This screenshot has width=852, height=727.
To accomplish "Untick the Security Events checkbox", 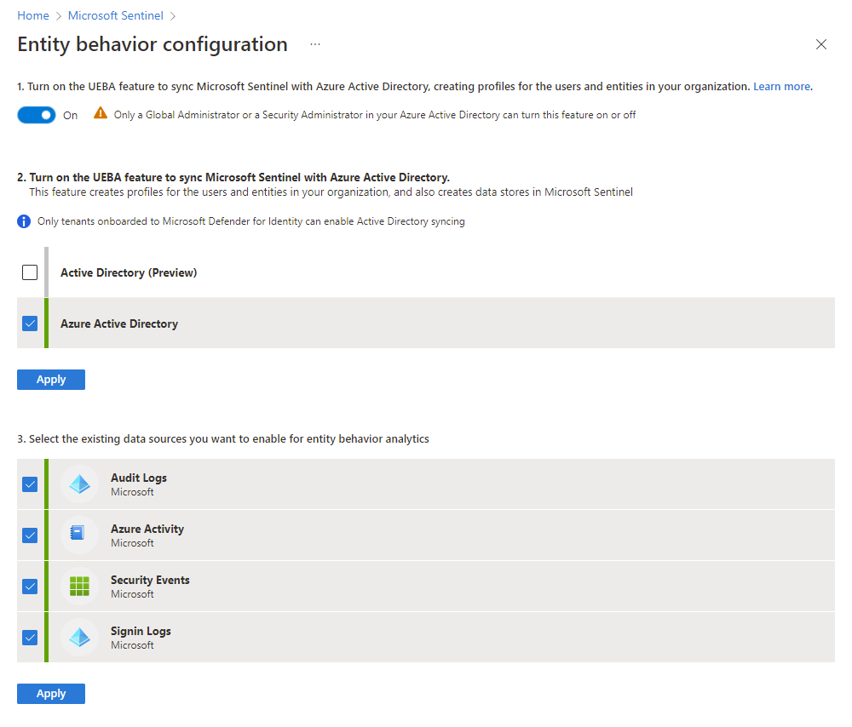I will tap(30, 587).
